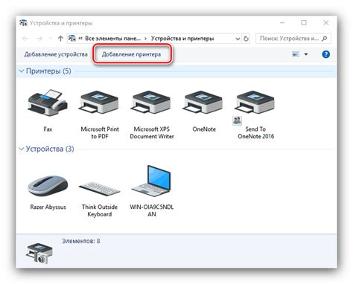Screen dimensions: 353x284
Task: Click the Microsoft Print to PDF label
Action: pos(100,132)
